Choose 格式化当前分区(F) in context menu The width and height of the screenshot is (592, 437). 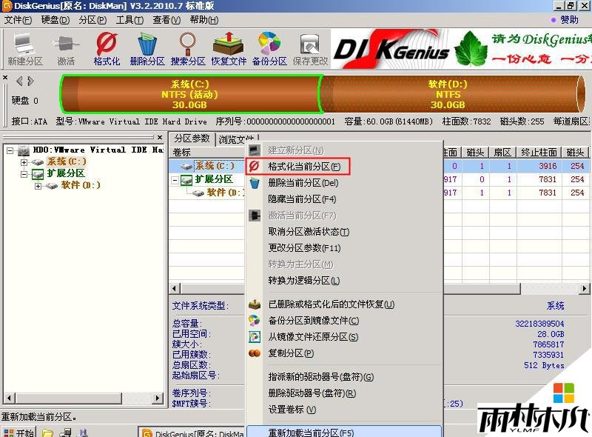[303, 167]
